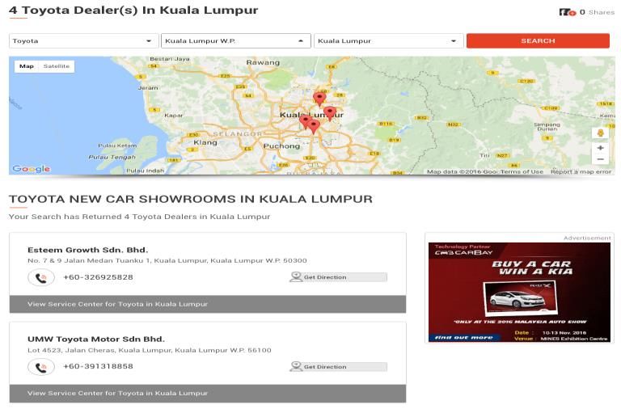
Task: Click phone number +60-391318858
Action: [x=98, y=366]
